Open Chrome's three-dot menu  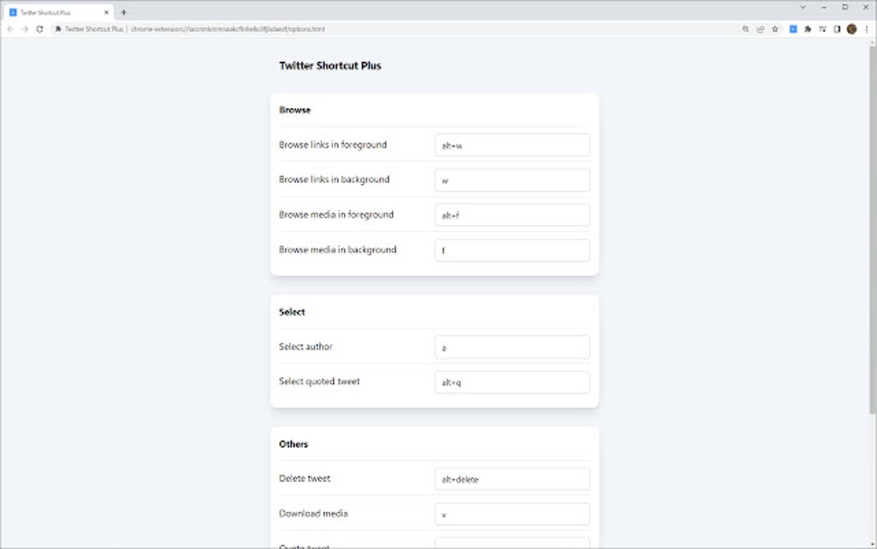tap(867, 29)
